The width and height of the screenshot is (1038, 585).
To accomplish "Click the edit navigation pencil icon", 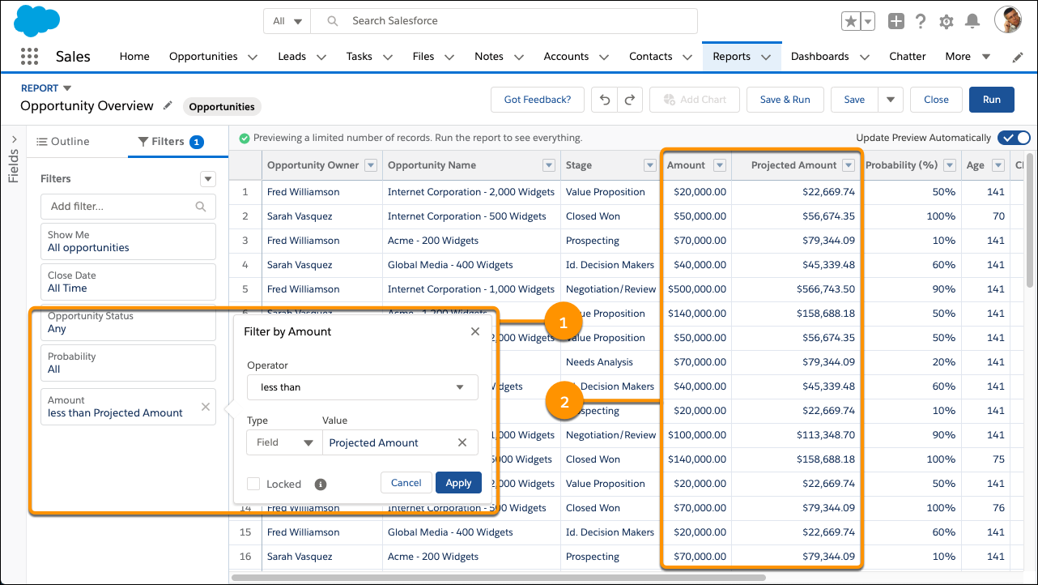I will click(x=1018, y=57).
